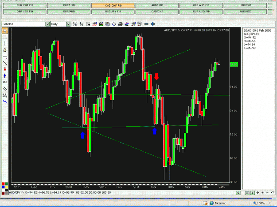Image resolution: width=277 pixels, height=207 pixels.
Task: Click the eraser toolbar icon
Action: [x=114, y=24]
